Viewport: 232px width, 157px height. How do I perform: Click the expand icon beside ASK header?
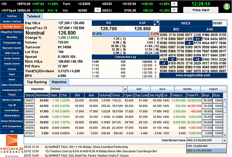155,23
